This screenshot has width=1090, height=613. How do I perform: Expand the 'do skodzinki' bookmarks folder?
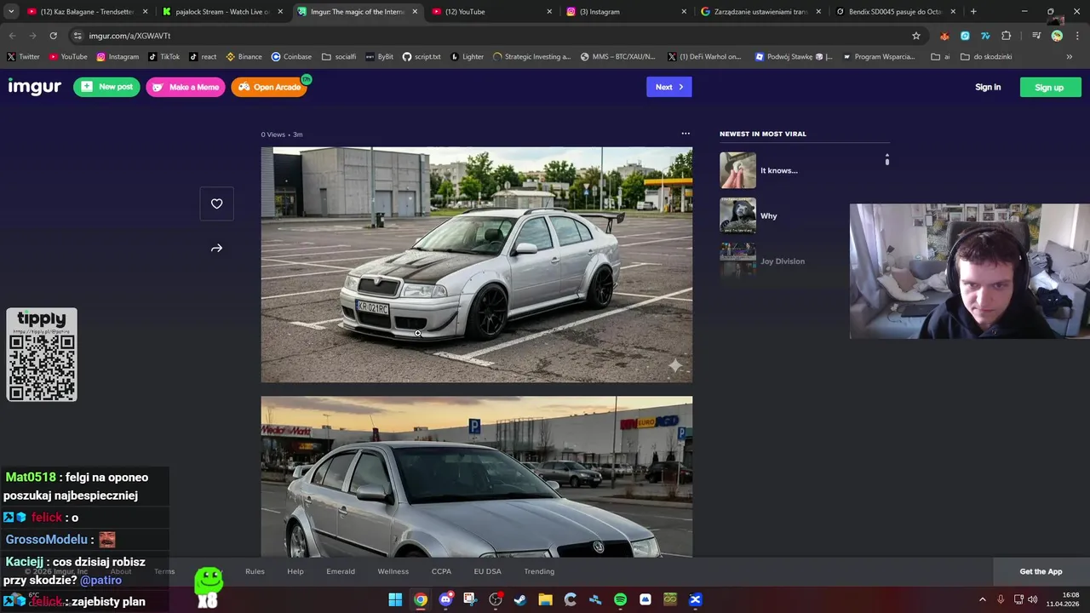pyautogui.click(x=986, y=57)
